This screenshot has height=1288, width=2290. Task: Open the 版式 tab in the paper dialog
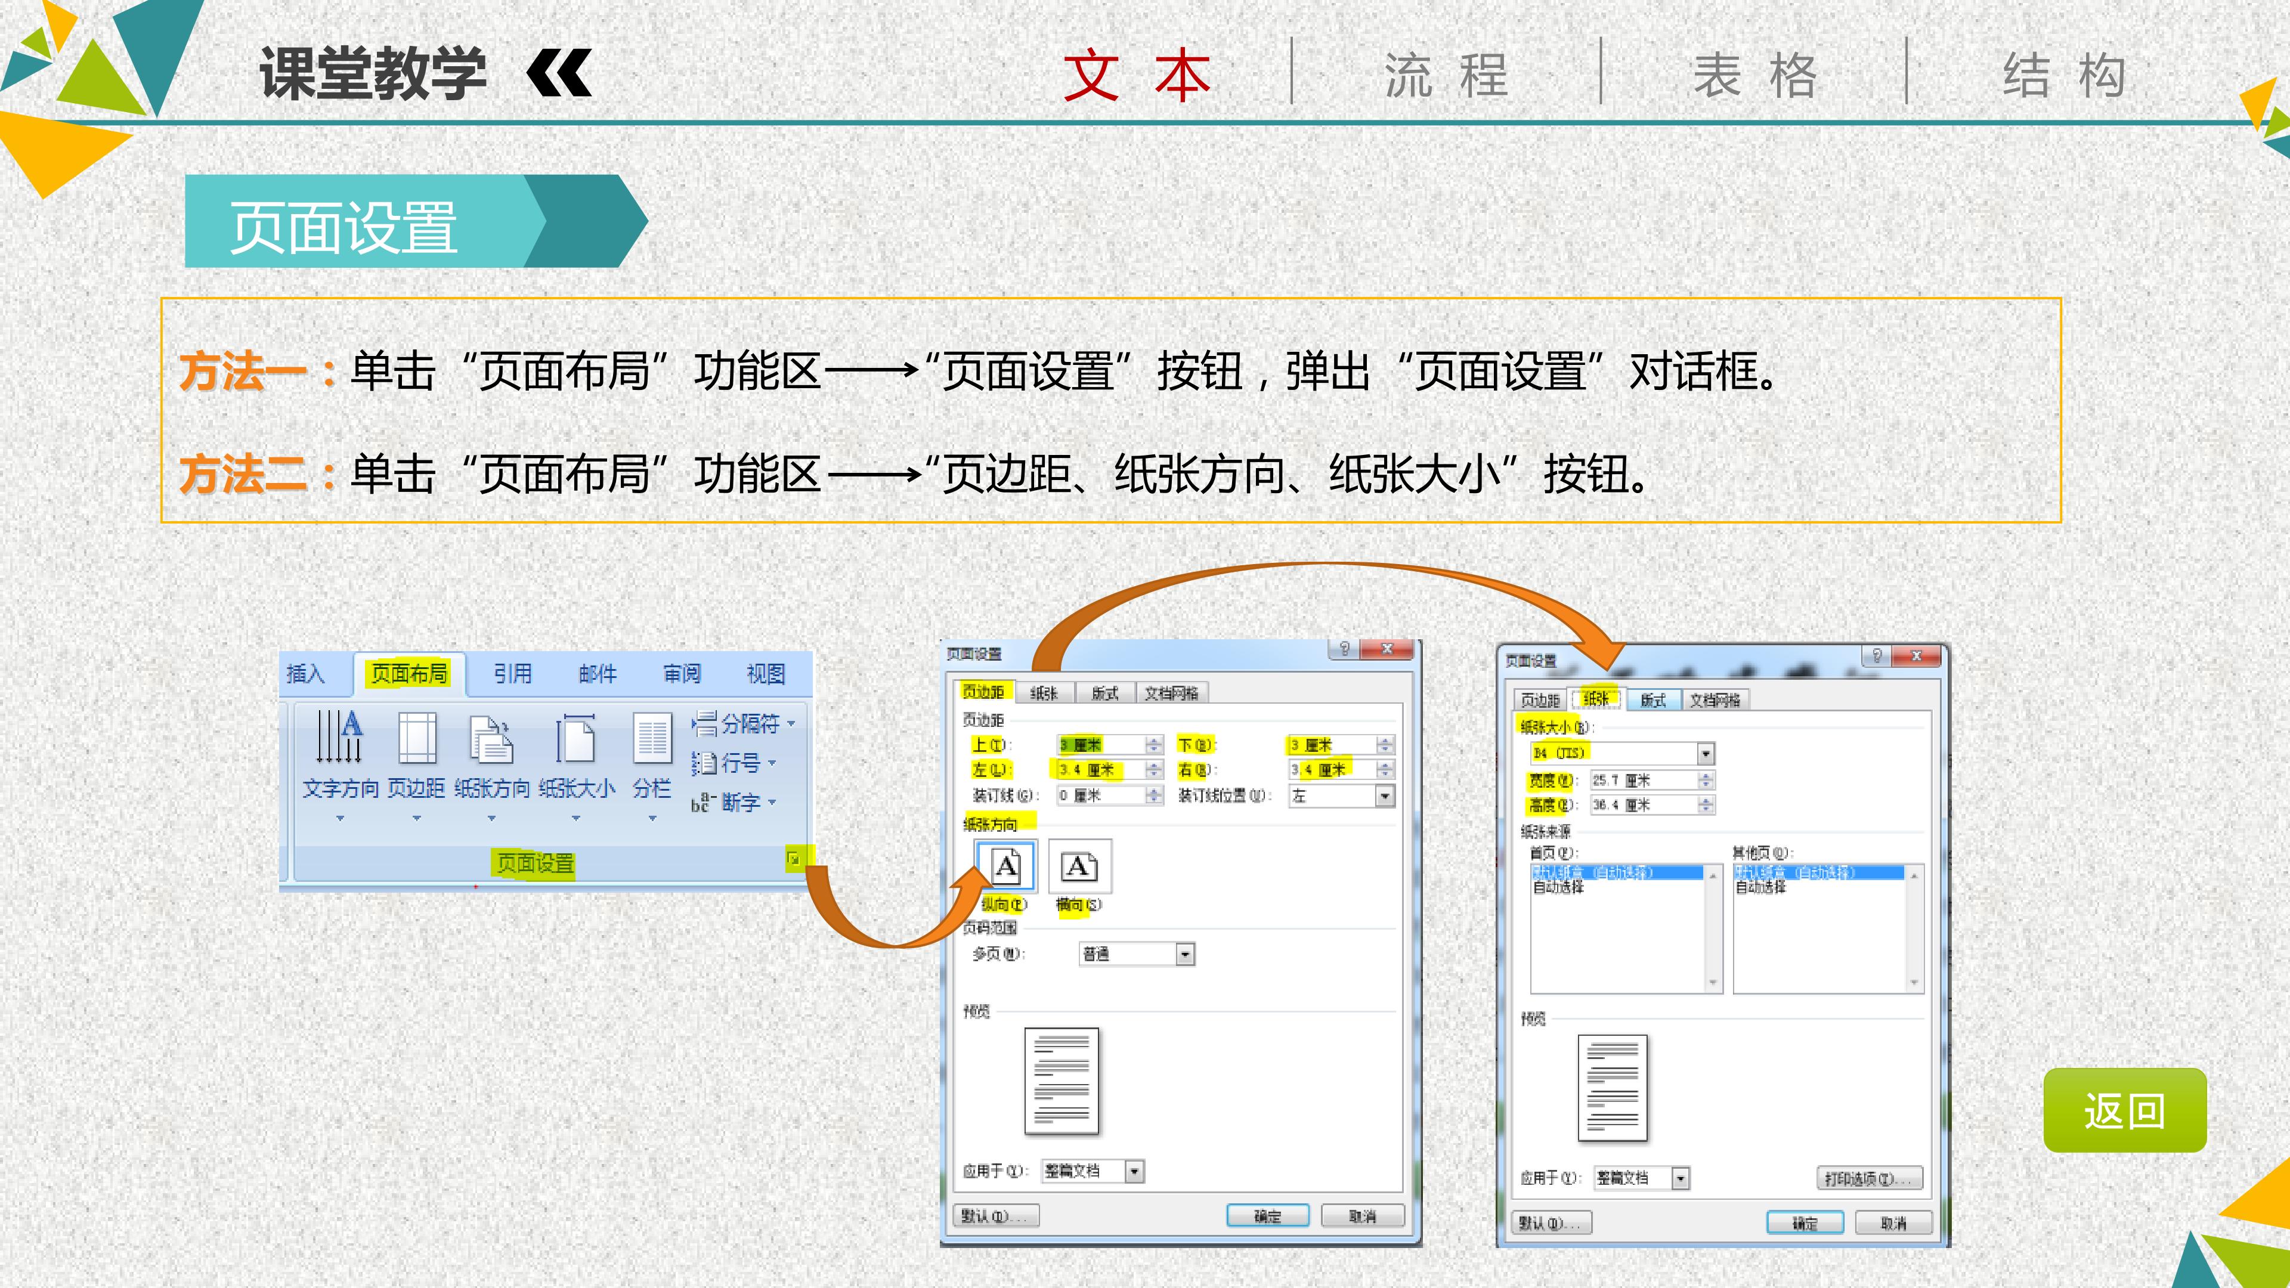pyautogui.click(x=1654, y=701)
